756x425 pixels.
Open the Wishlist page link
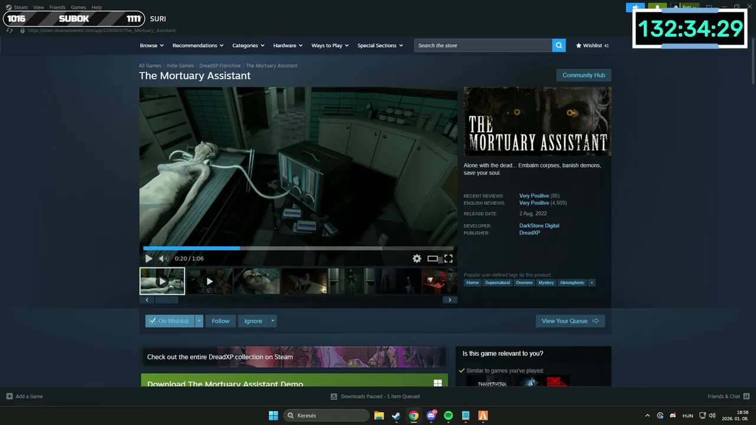592,45
